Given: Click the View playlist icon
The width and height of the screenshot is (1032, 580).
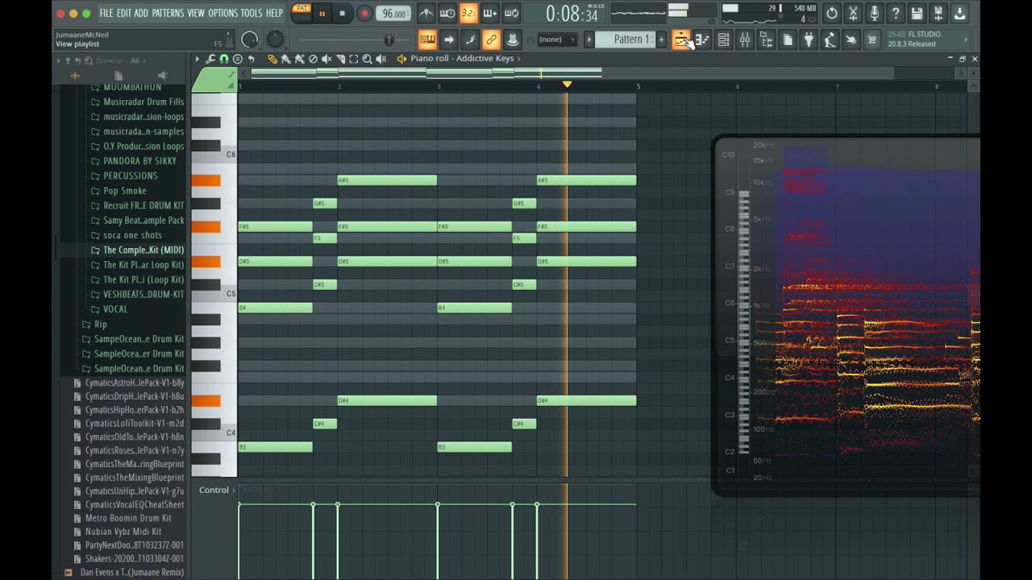Looking at the screenshot, I should click(681, 40).
